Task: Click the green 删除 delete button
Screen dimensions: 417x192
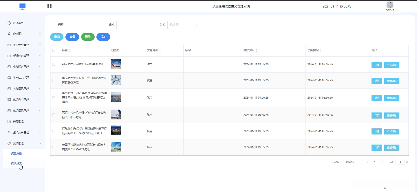Action: [x=88, y=37]
